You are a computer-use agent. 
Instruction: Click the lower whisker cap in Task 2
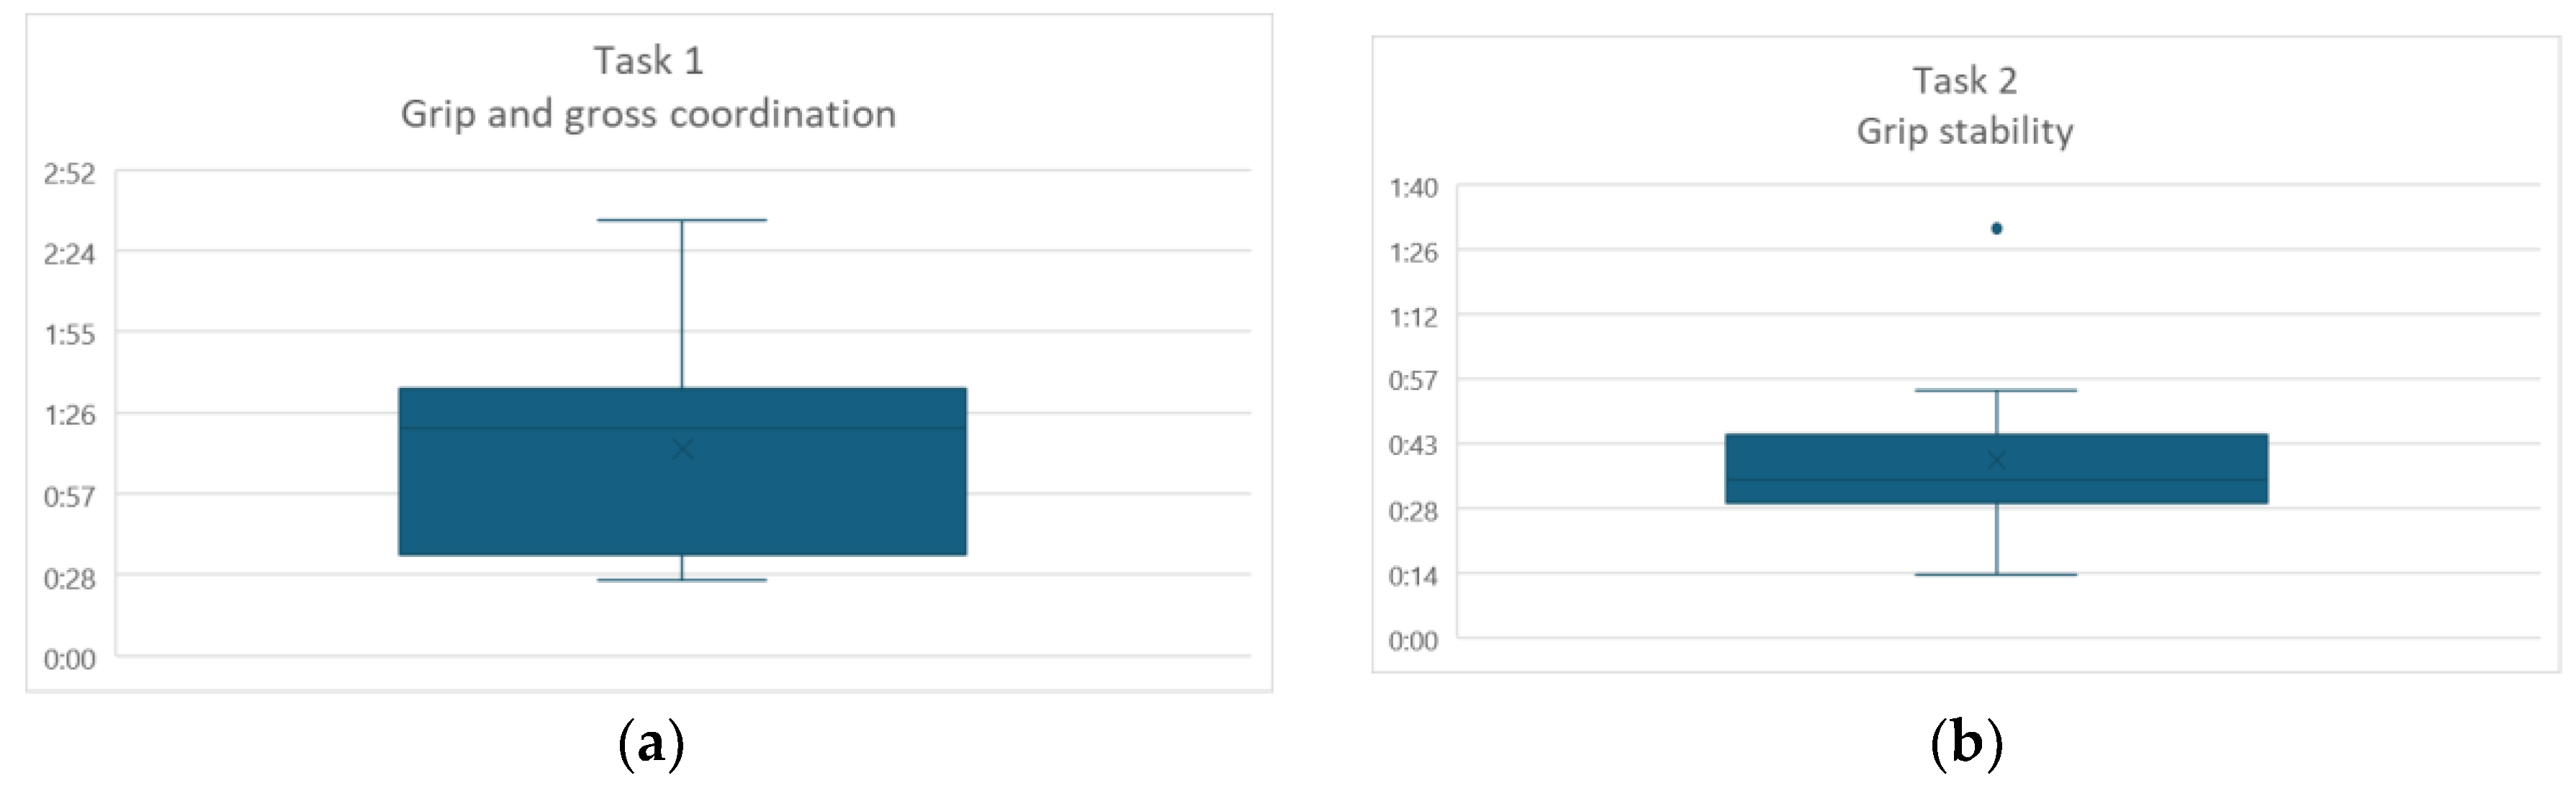coord(1996,575)
